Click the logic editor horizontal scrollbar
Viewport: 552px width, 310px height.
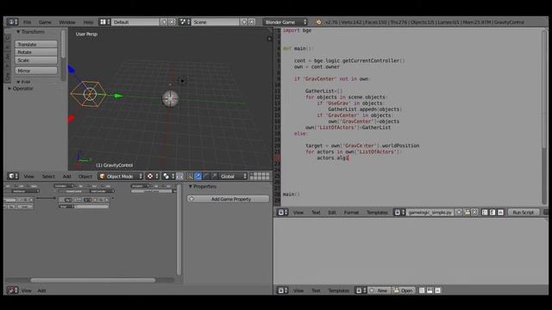click(92, 280)
